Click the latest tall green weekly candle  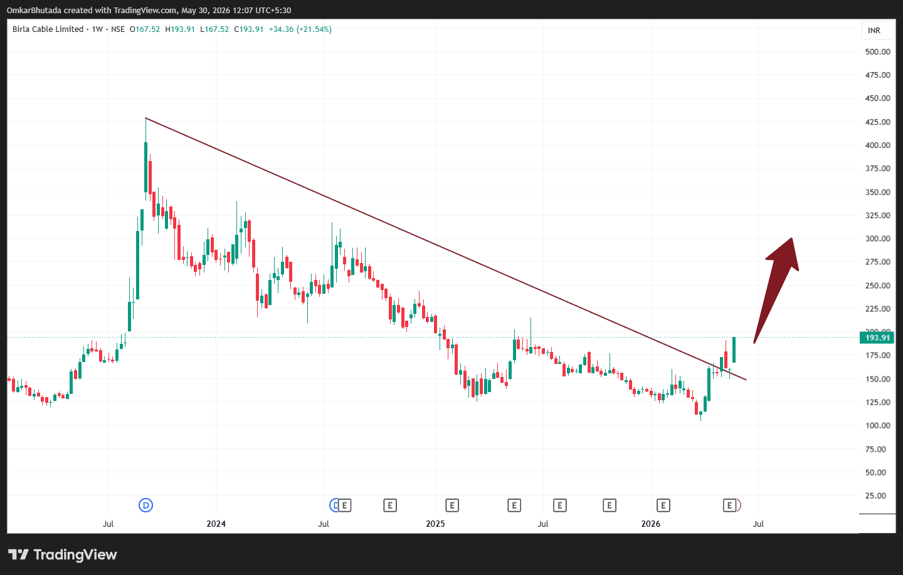[734, 350]
